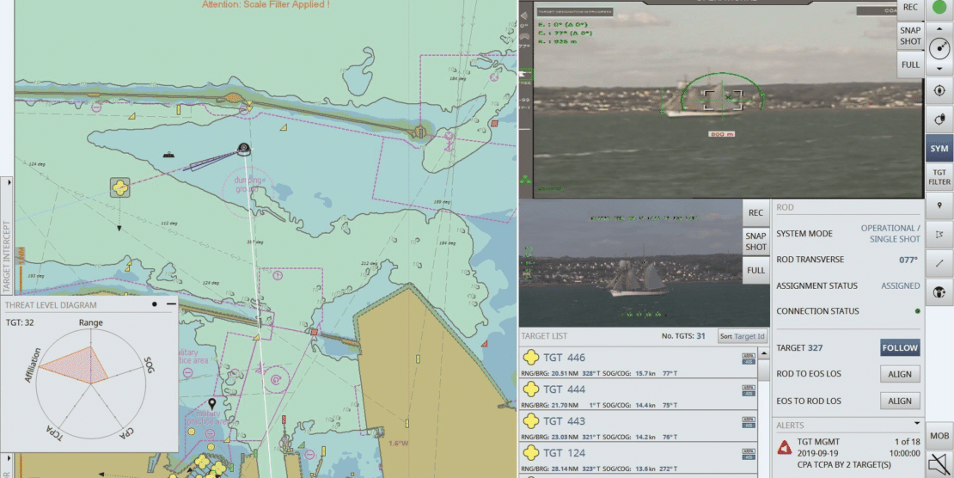Expand the ALERTS dropdown arrow

(918, 425)
